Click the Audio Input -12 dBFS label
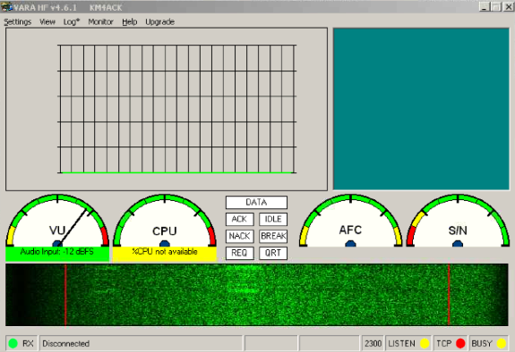 click(57, 252)
